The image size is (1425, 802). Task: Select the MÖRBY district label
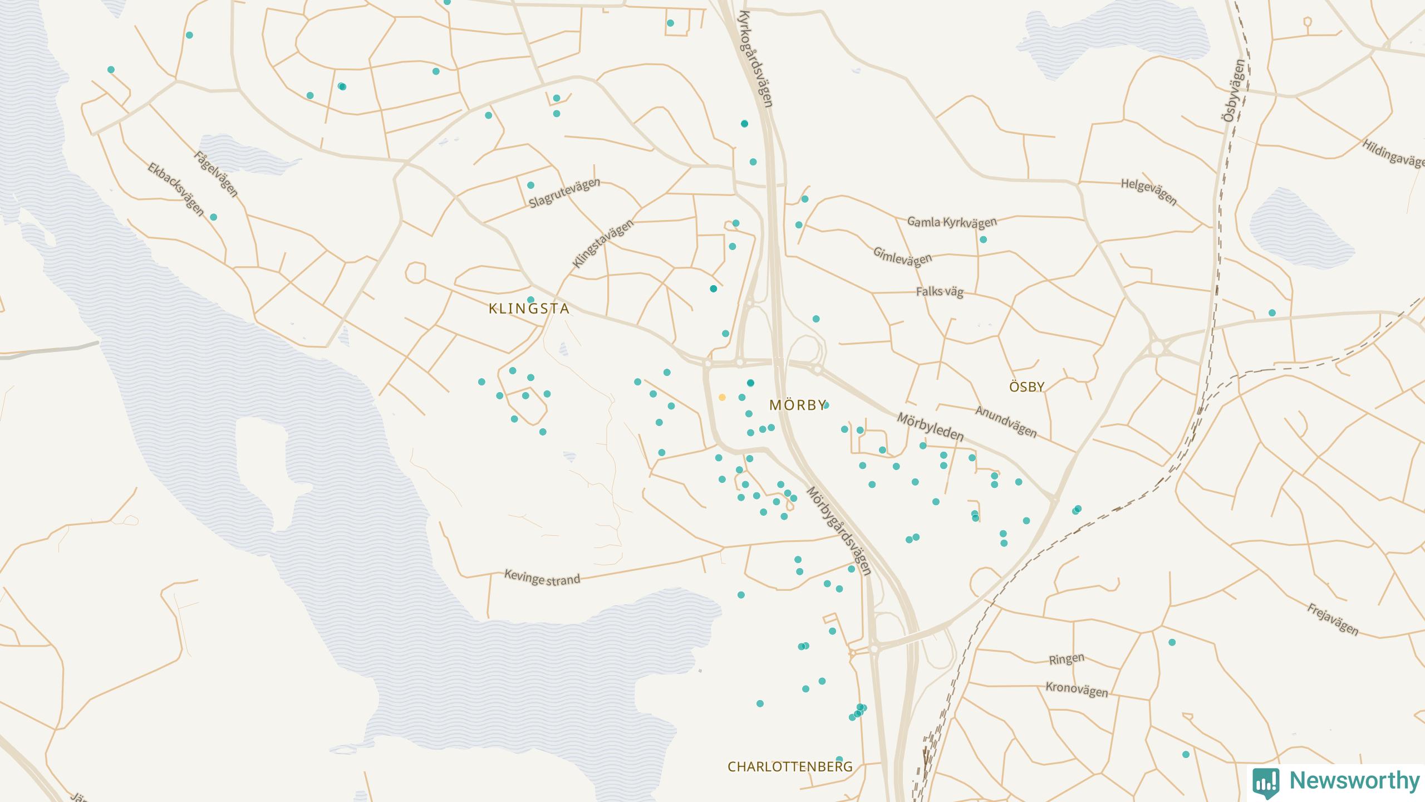(797, 405)
